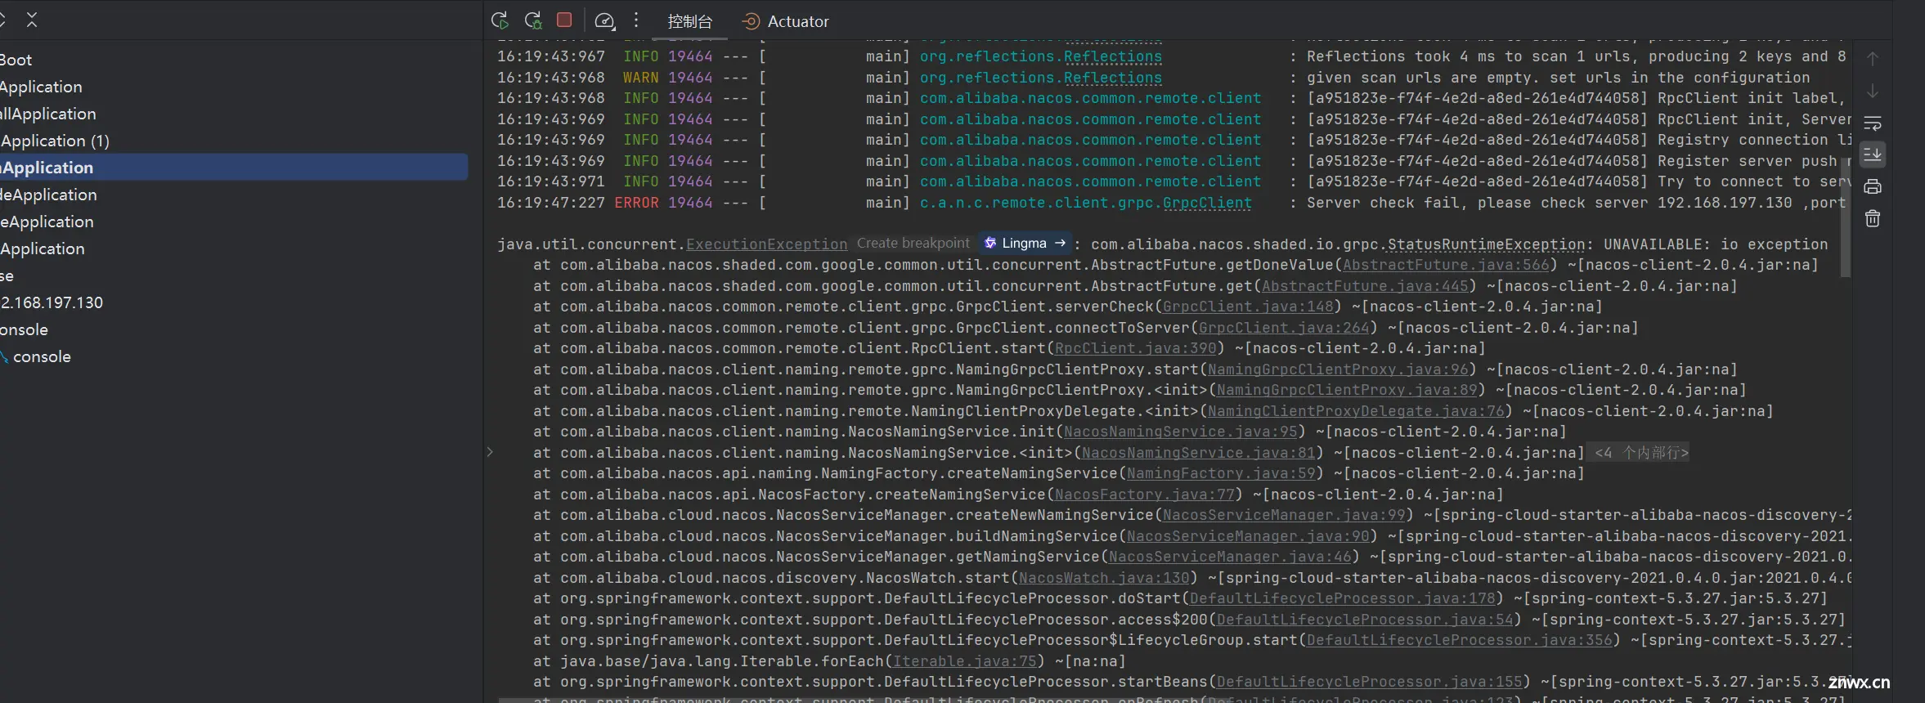This screenshot has width=1925, height=703.
Task: Open NamingClientProxyDelegate.java:76 link
Action: (1356, 411)
